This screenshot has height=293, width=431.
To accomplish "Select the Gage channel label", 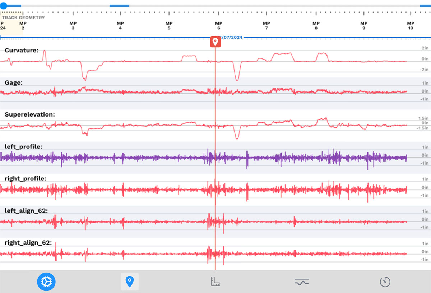I will pyautogui.click(x=14, y=82).
